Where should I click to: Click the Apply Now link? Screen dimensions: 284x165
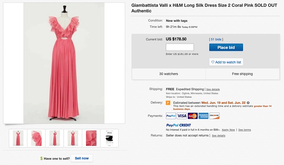228,130
